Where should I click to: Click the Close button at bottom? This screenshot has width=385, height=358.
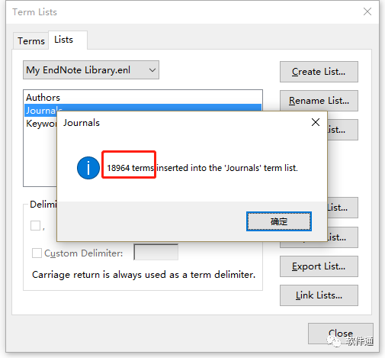pyautogui.click(x=341, y=334)
